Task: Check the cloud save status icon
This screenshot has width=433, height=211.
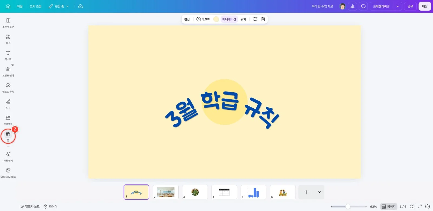Action: [81, 6]
